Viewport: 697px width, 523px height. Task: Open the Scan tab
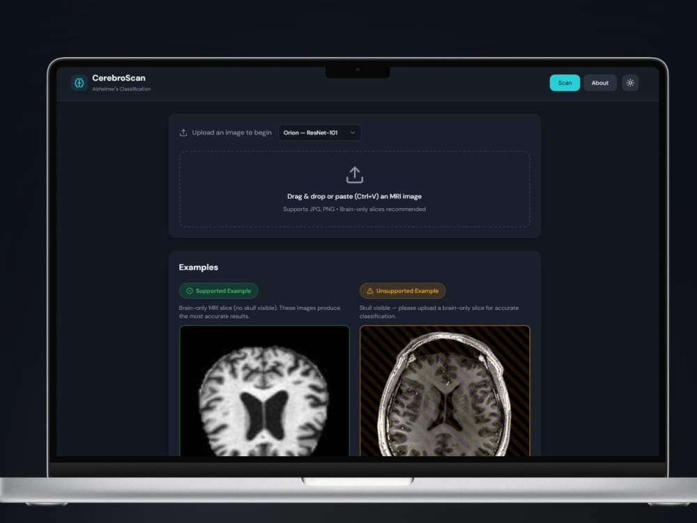pyautogui.click(x=565, y=83)
